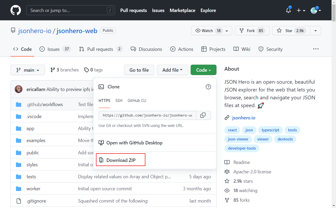This screenshot has height=208, width=336.
Task: Open the Add file dropdown
Action: click(172, 70)
